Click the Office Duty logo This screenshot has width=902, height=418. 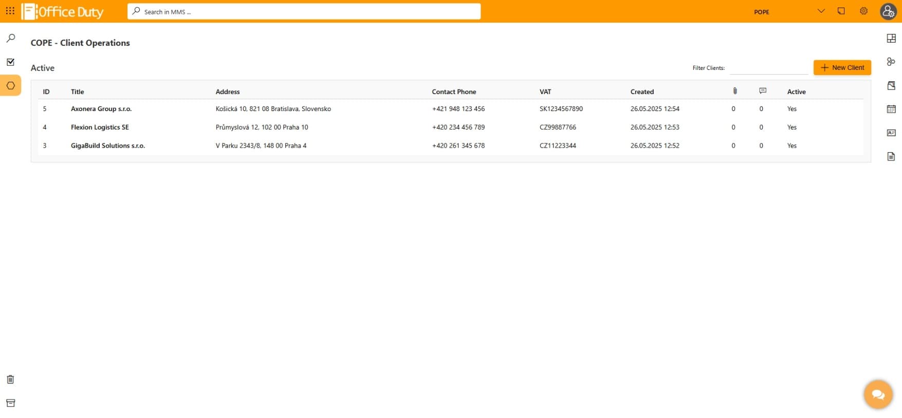click(62, 11)
